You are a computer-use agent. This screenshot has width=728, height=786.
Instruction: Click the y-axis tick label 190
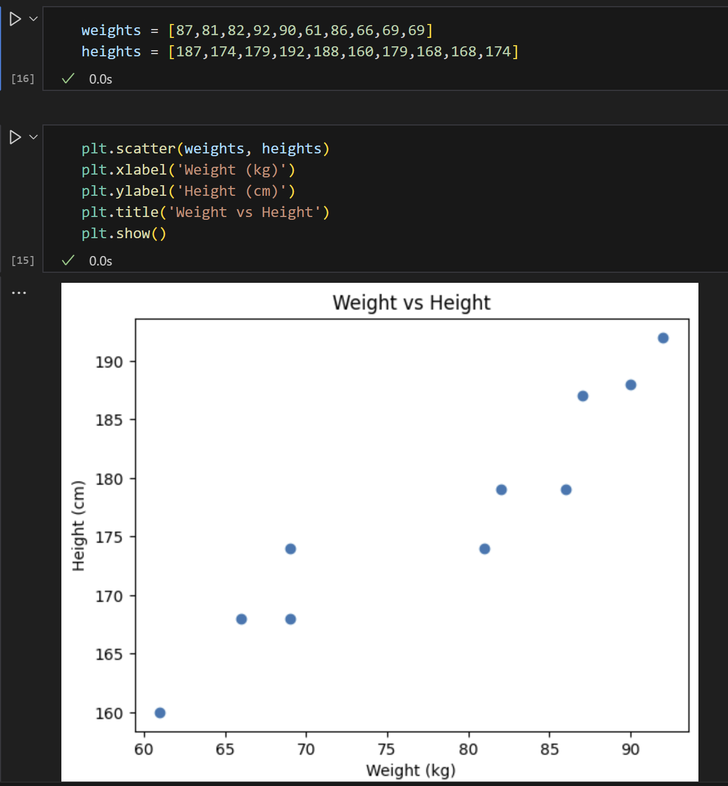[x=109, y=362]
